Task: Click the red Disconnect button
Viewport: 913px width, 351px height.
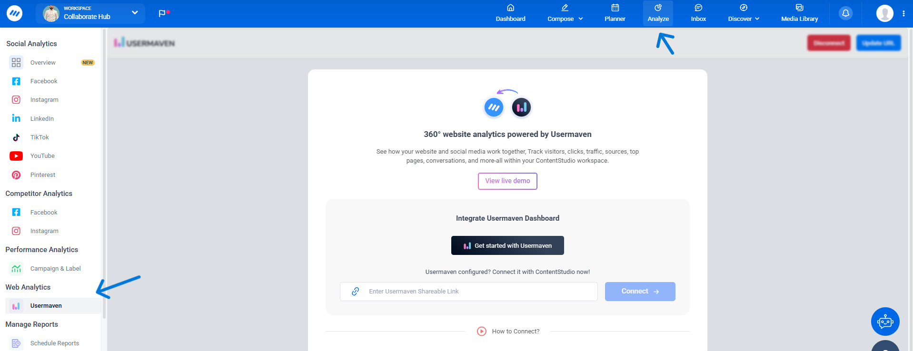Action: pos(829,43)
